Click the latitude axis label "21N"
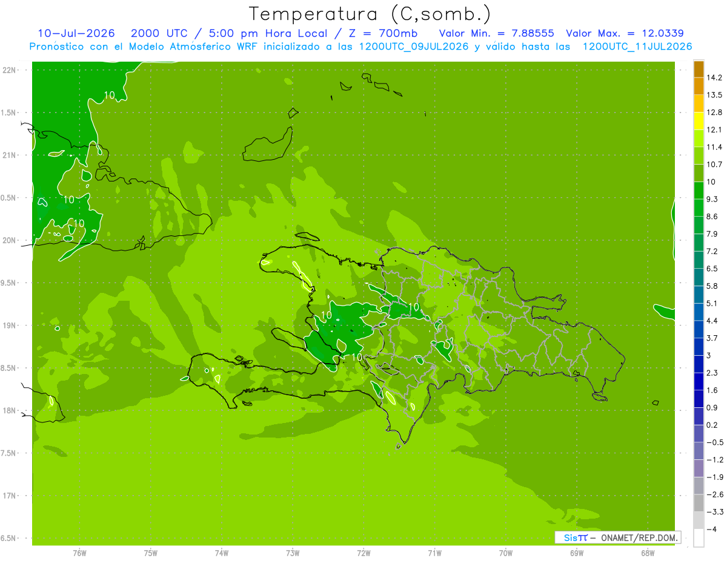 [x=9, y=155]
